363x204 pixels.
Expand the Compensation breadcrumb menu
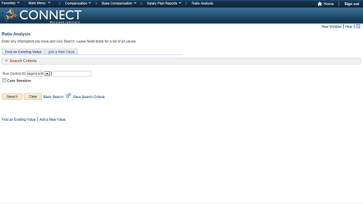(78, 3)
